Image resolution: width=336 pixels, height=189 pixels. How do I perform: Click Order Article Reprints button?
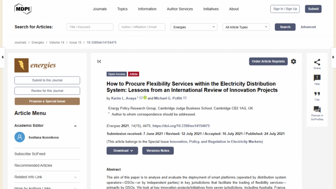coord(268,61)
